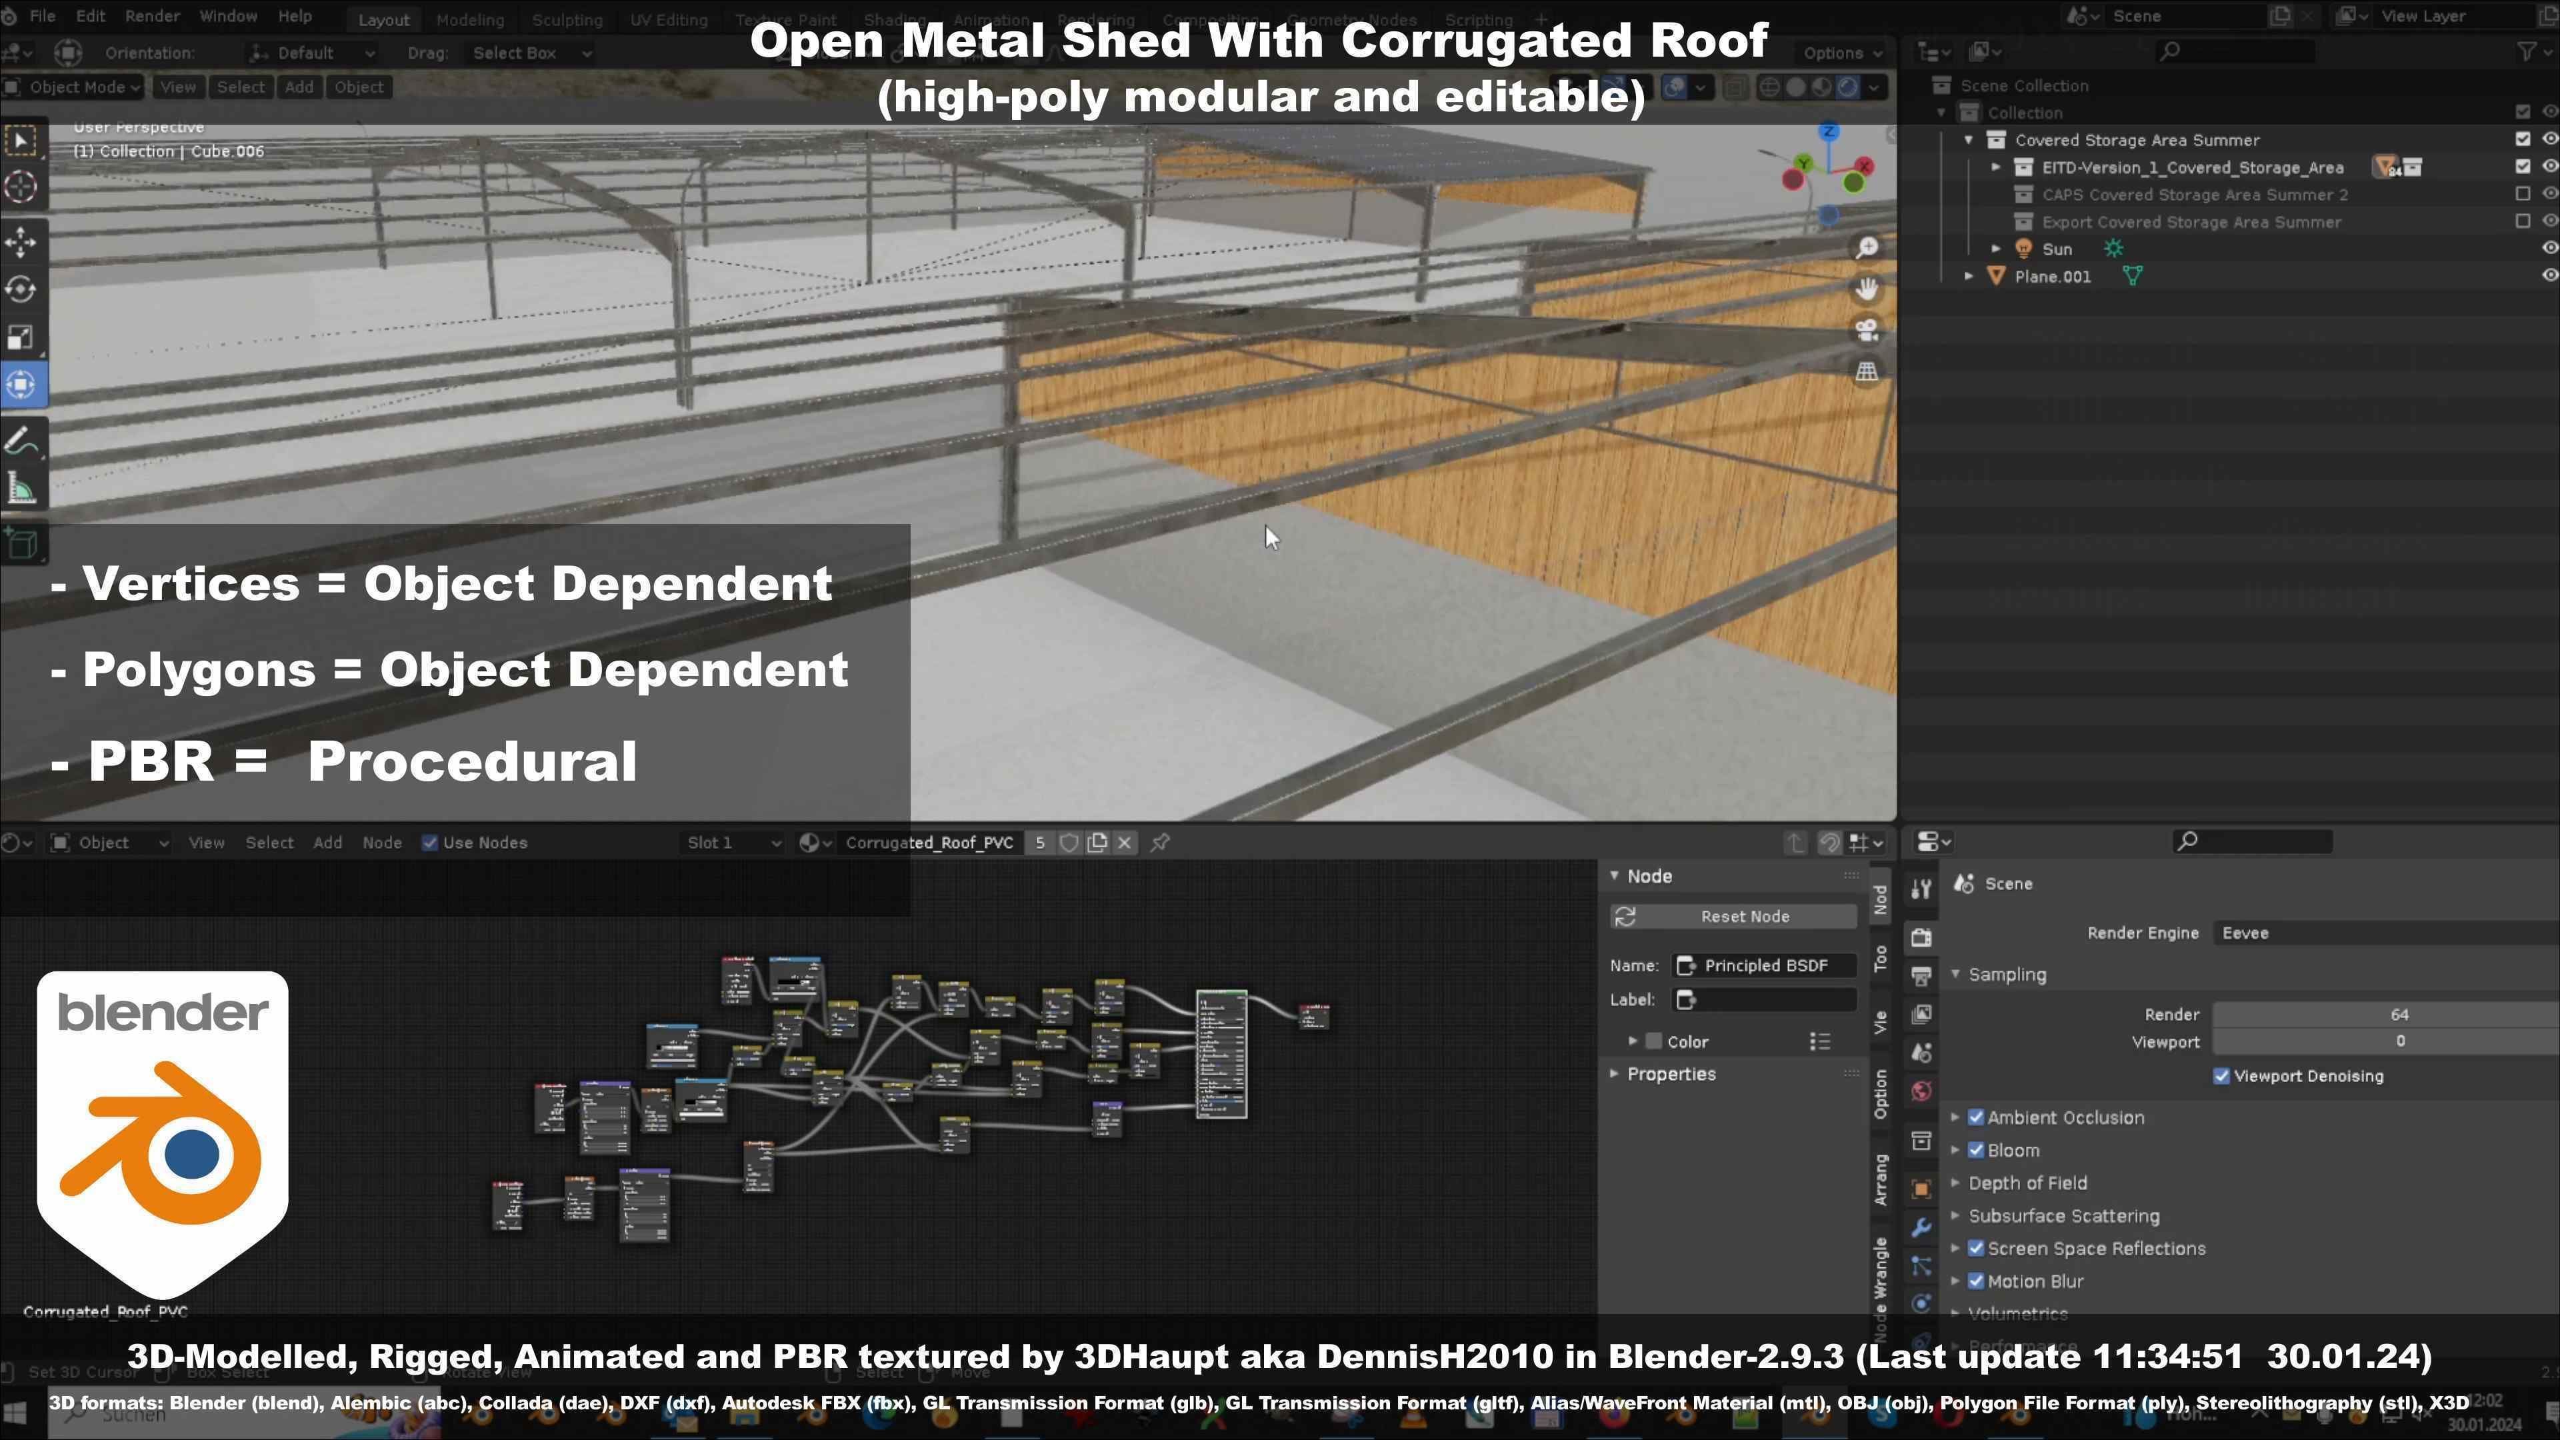
Task: Expand the Sun outliner item
Action: [x=1995, y=249]
